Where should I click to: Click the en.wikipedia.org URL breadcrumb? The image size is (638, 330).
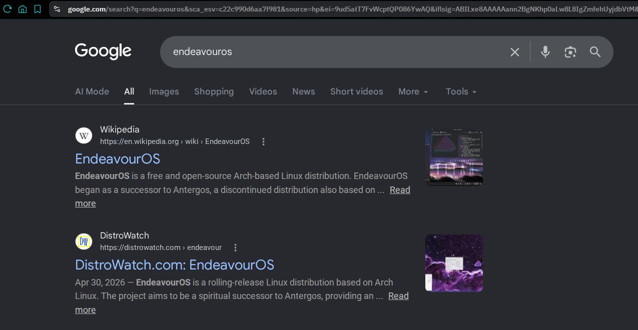tap(175, 141)
